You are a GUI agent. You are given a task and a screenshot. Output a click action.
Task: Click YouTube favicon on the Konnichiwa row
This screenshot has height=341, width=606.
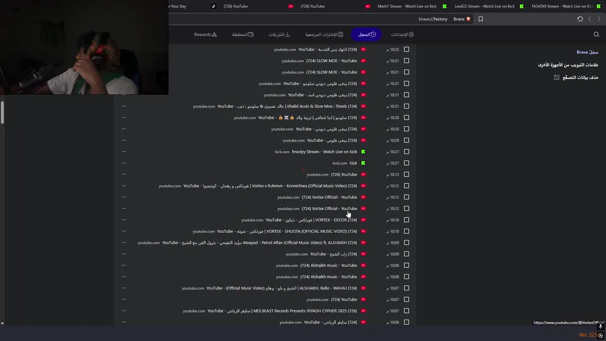pos(363,186)
